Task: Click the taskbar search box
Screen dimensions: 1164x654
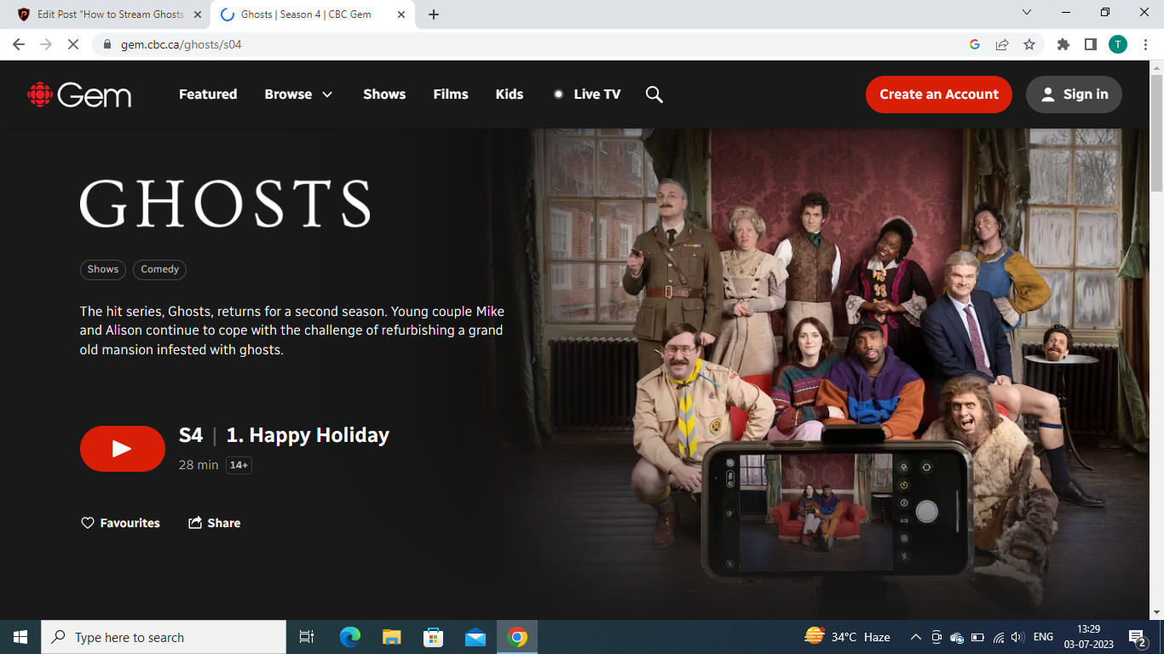Action: (164, 637)
